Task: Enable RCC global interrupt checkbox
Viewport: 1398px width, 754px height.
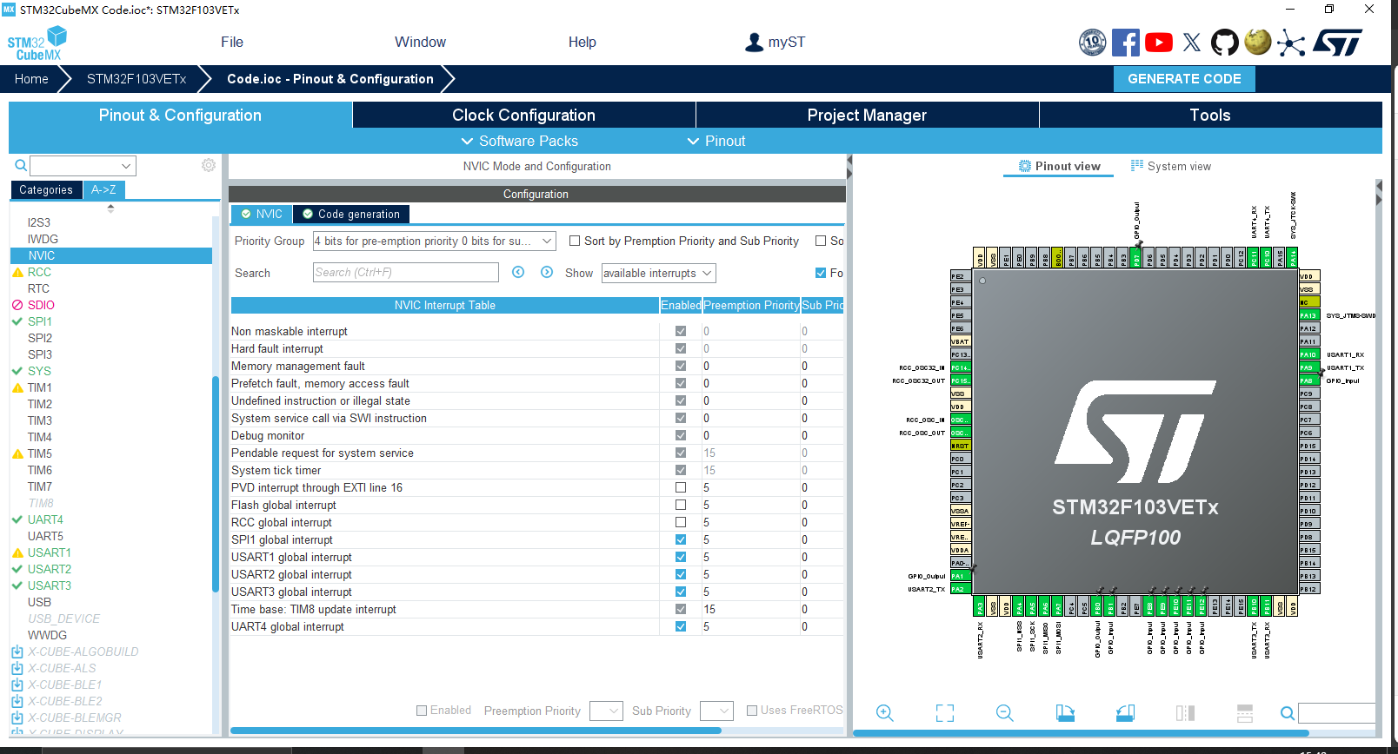Action: pos(681,522)
